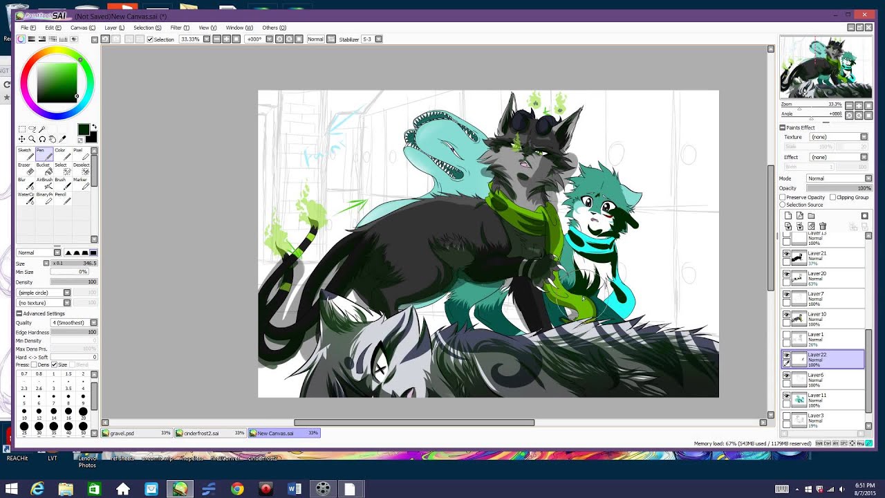Select the Brush tool
Screen dimensions: 885x498
click(x=62, y=183)
